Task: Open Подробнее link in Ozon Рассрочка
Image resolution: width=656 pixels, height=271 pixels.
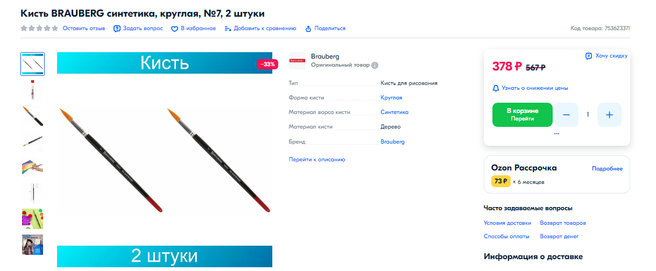Action: (607, 168)
